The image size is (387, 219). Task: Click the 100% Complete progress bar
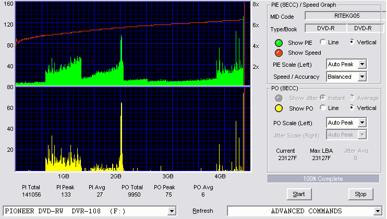(x=323, y=179)
